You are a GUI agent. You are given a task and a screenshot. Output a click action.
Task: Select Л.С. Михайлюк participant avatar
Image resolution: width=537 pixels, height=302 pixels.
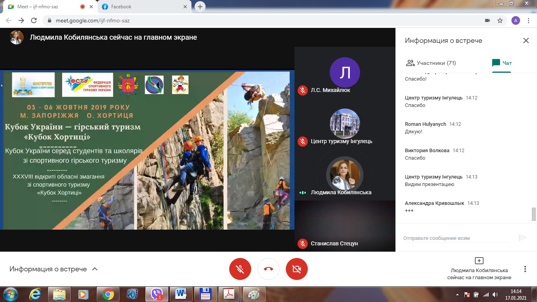[345, 72]
